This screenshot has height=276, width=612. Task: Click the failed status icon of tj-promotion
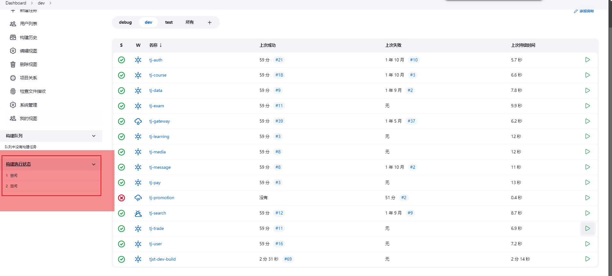point(121,198)
